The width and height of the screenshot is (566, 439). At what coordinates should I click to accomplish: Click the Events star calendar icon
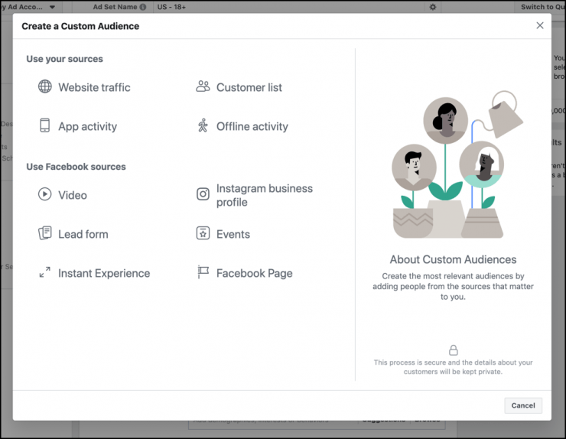click(x=203, y=233)
